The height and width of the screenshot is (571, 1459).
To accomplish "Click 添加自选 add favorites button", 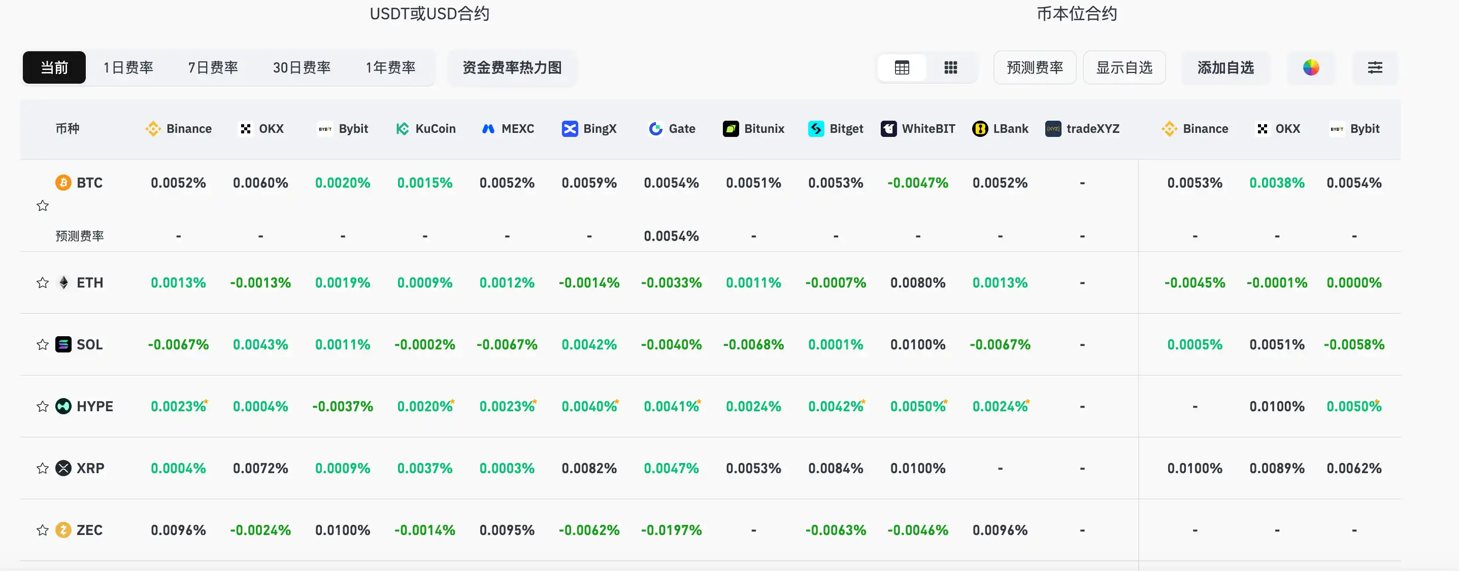I will 1225,68.
